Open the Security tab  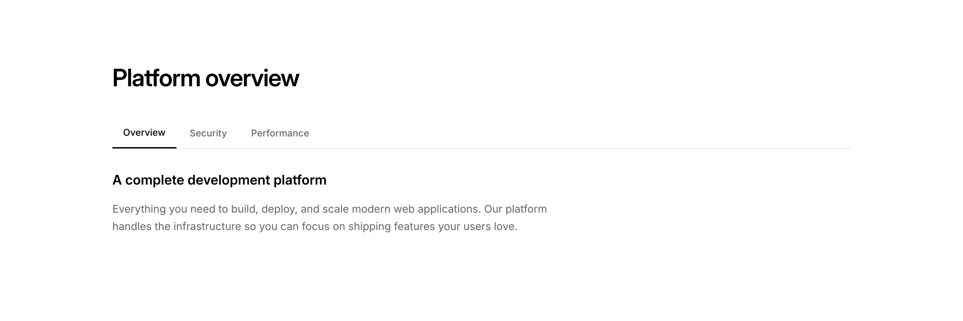(208, 133)
